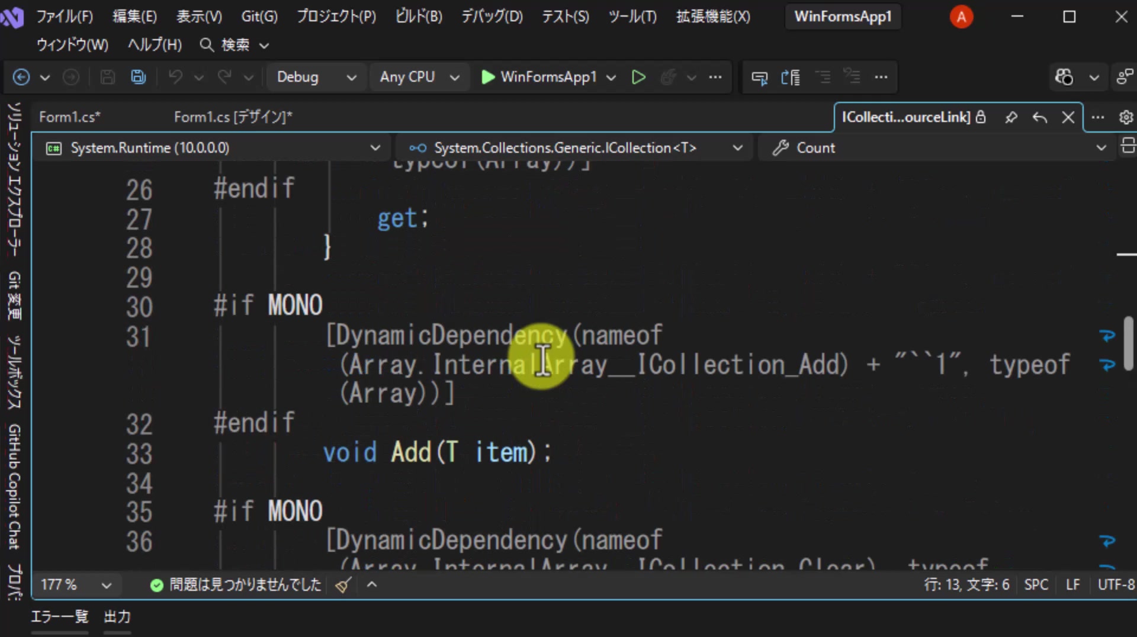Click the split editor window icon
The height and width of the screenshot is (637, 1137).
pos(1128,146)
